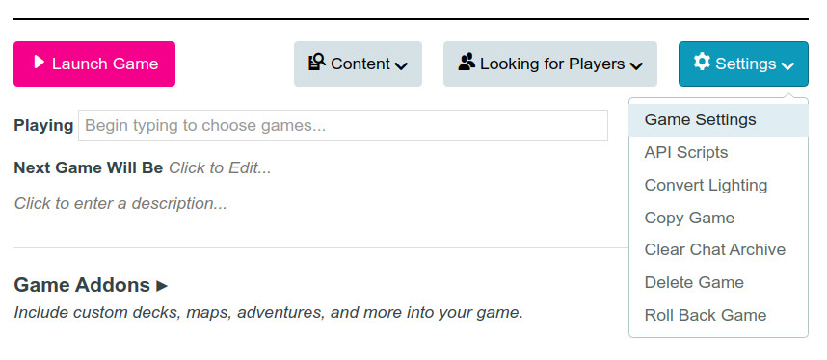Viewport: 827px width, 360px height.
Task: Focus the Playing games input field
Action: coord(343,125)
